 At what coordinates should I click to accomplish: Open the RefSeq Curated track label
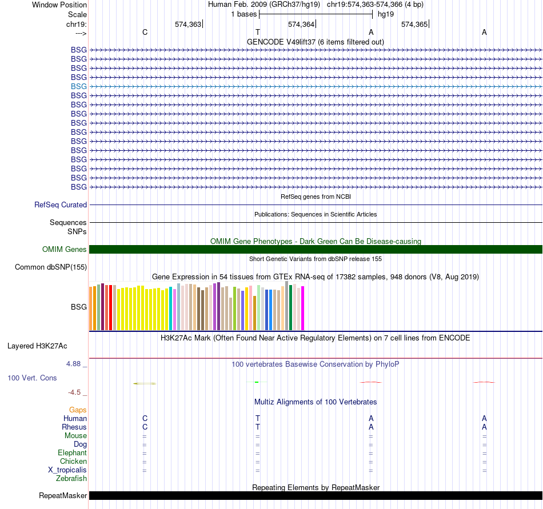[x=60, y=205]
